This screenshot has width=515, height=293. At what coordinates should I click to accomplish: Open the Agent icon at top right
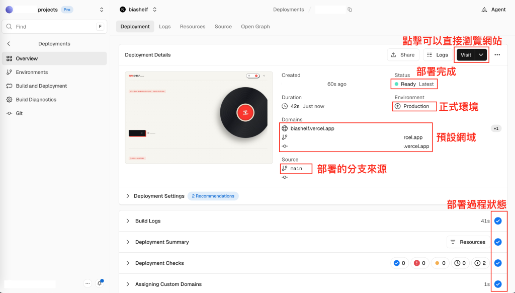pos(484,10)
